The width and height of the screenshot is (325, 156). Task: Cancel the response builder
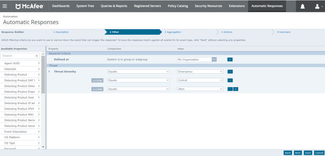pyautogui.click(x=319, y=153)
